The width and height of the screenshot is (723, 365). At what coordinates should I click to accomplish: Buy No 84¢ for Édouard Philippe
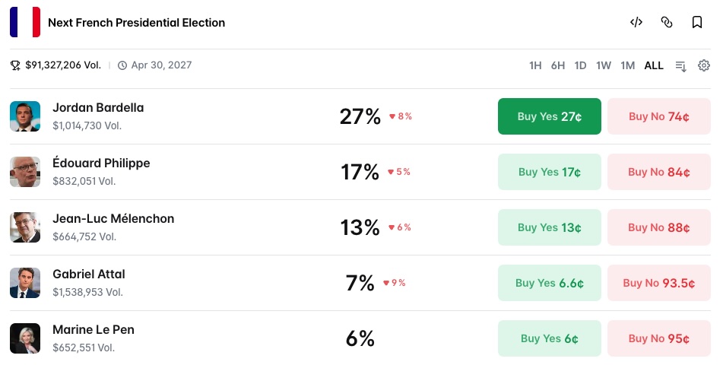(x=659, y=172)
